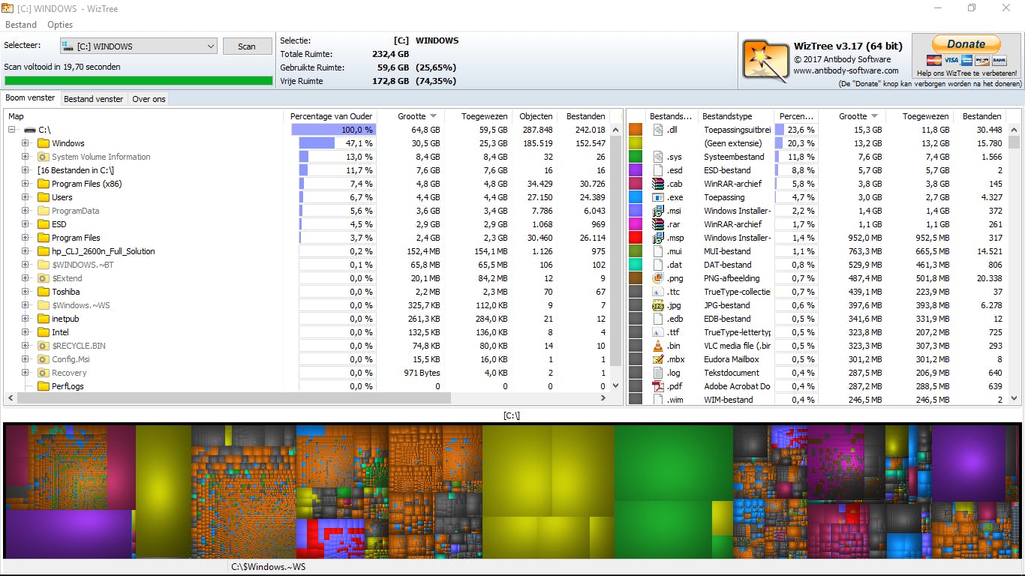The image size is (1025, 576).
Task: Click the .sys file type icon
Action: click(x=658, y=157)
